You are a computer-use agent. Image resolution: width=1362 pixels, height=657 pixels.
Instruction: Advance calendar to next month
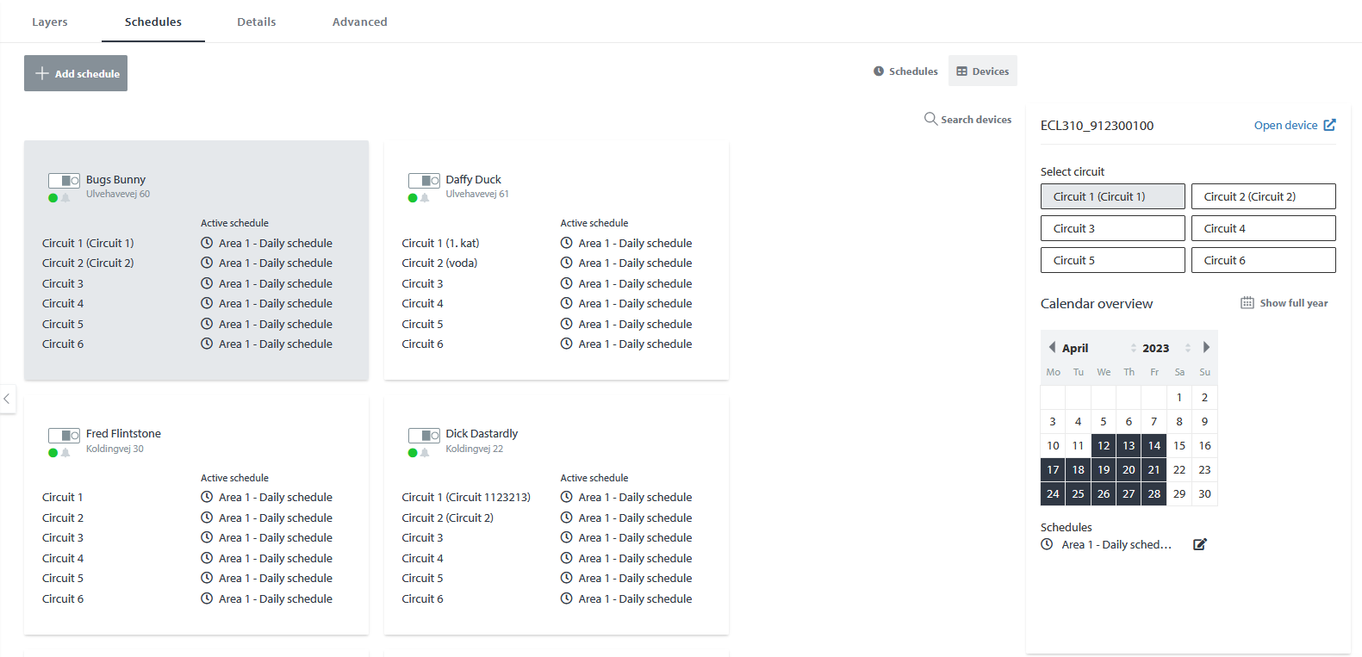(x=1206, y=347)
